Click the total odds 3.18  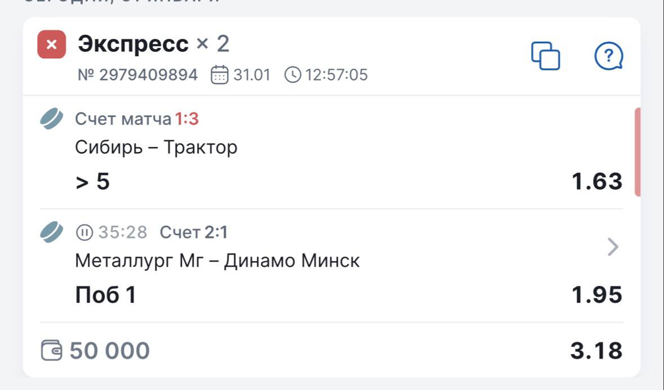tap(596, 351)
